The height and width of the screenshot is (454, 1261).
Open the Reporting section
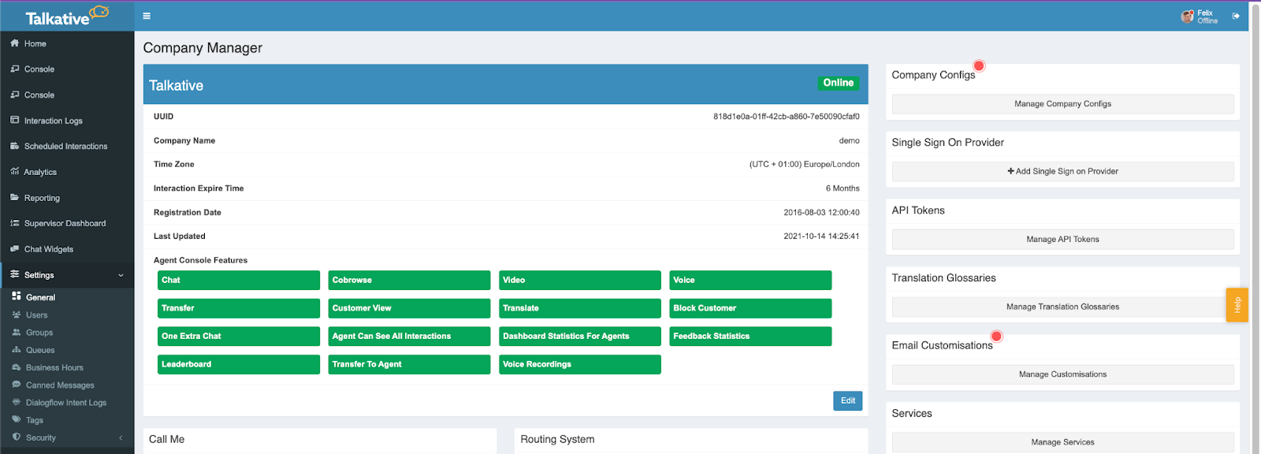[67, 198]
